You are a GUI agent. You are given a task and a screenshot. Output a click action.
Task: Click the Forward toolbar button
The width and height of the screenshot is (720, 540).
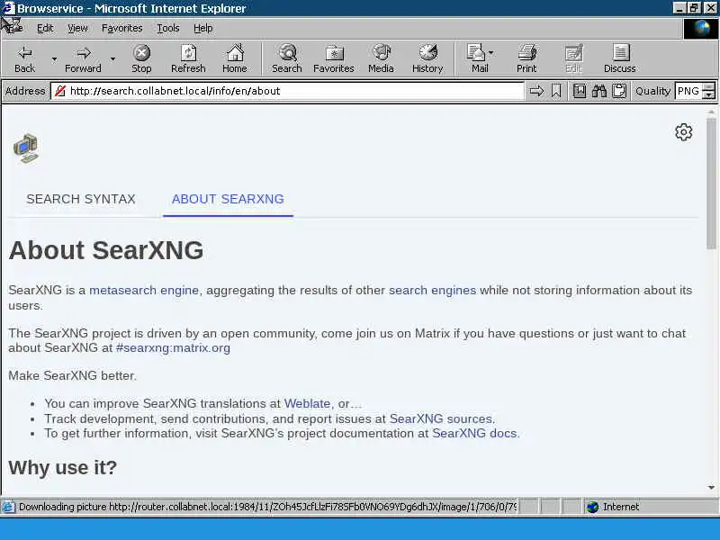pos(83,58)
